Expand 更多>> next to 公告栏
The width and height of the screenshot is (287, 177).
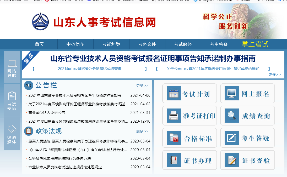tap(142, 85)
